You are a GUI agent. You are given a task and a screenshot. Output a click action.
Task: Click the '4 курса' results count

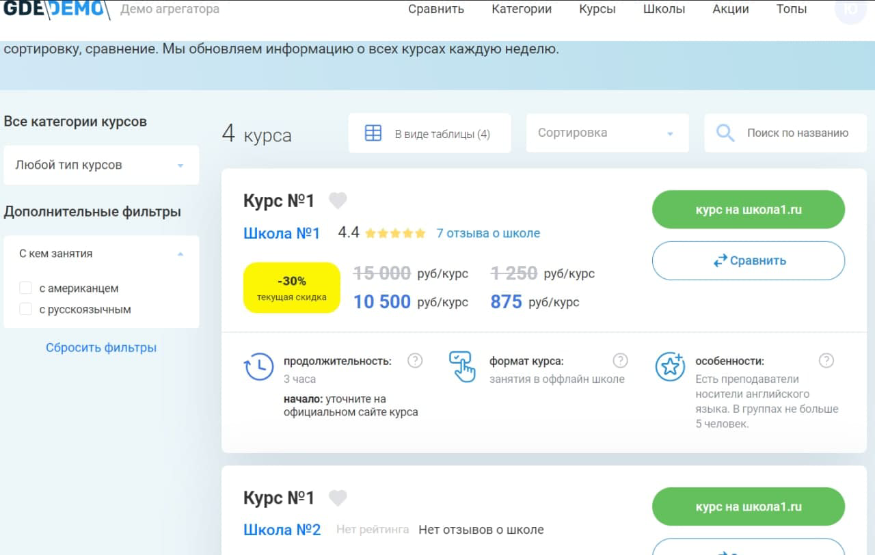(256, 134)
